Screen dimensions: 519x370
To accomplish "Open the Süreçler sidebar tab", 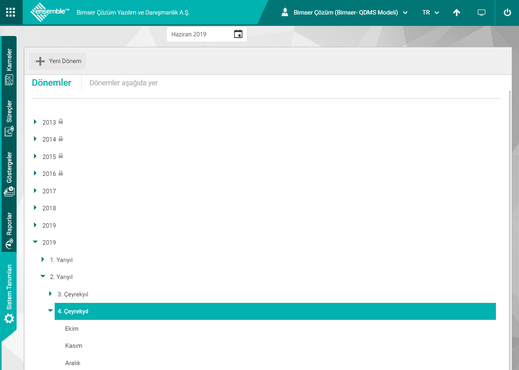I will 9,118.
